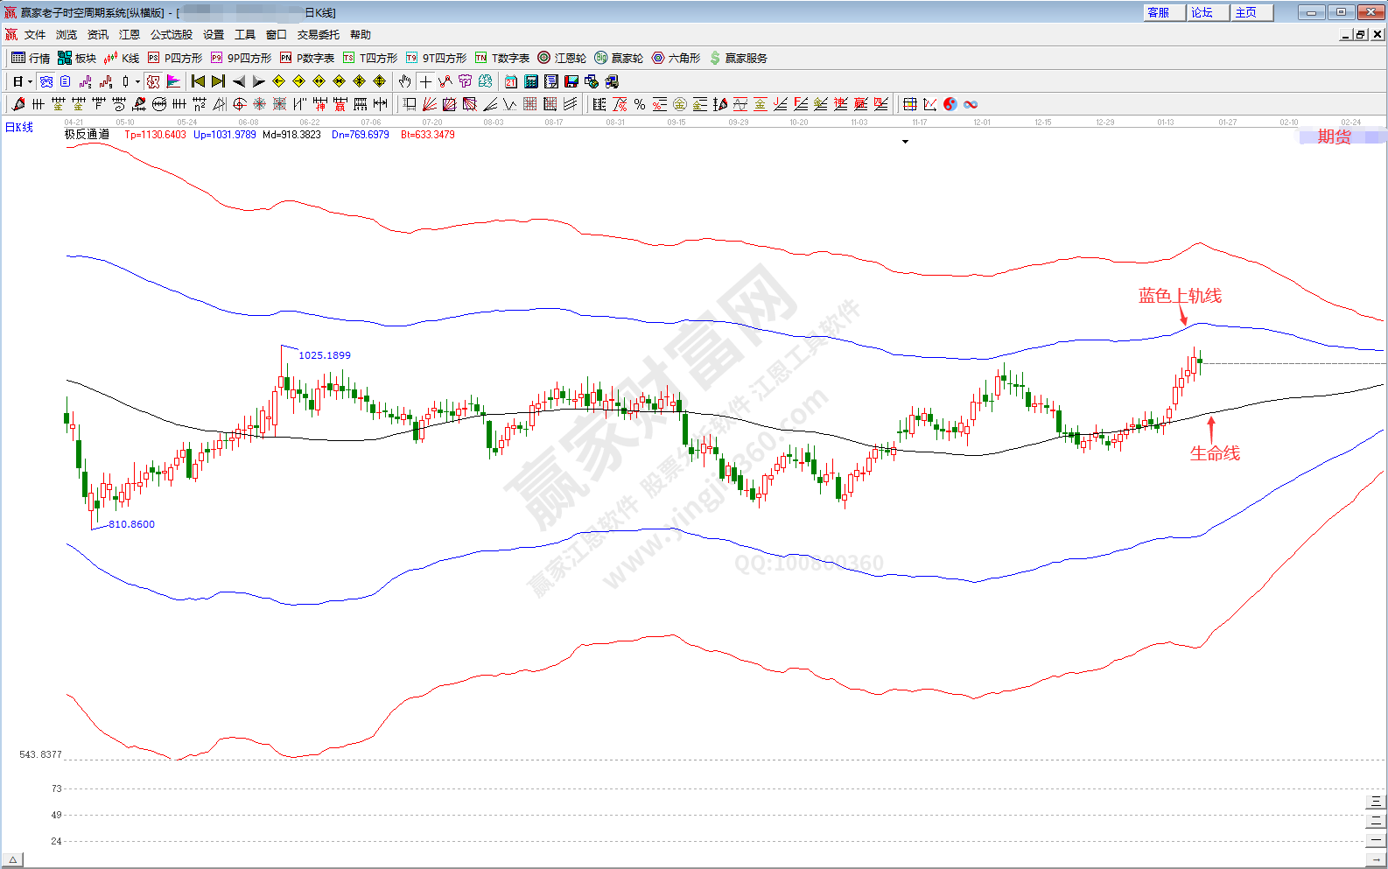
Task: Click the 客服 customer service button
Action: [x=1159, y=12]
